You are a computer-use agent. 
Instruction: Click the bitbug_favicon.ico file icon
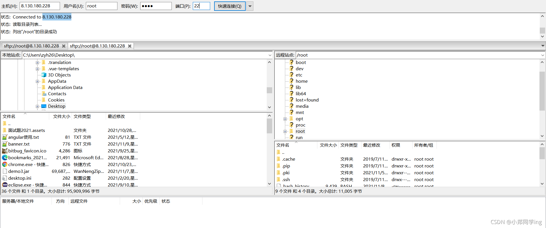[x=5, y=151]
